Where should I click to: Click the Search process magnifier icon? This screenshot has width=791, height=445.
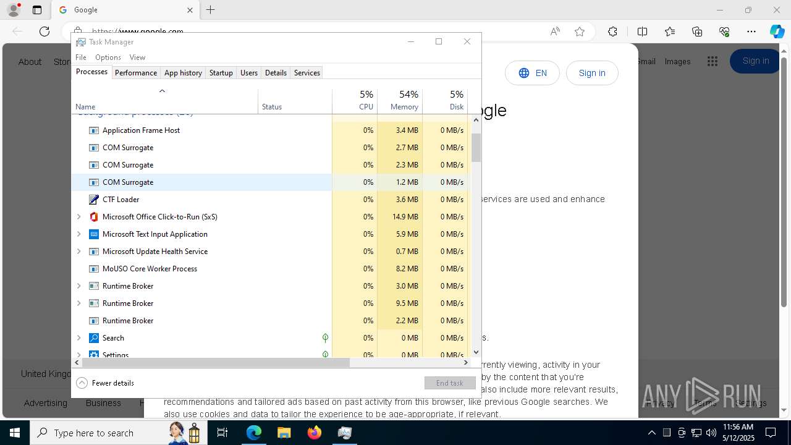(x=94, y=338)
